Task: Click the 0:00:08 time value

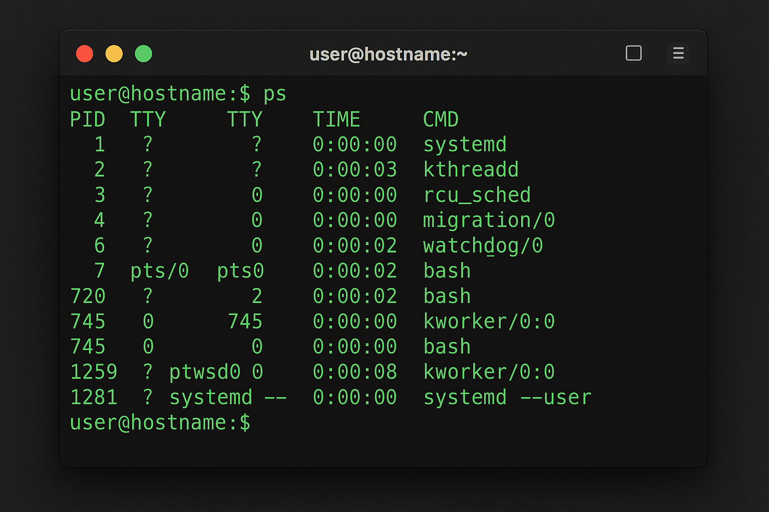Action: pos(354,371)
